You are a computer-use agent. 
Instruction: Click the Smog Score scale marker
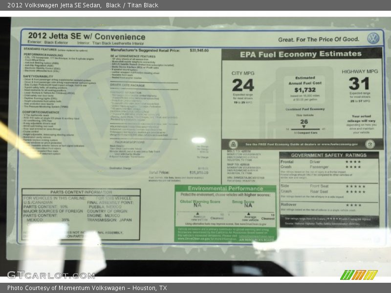point(248,214)
